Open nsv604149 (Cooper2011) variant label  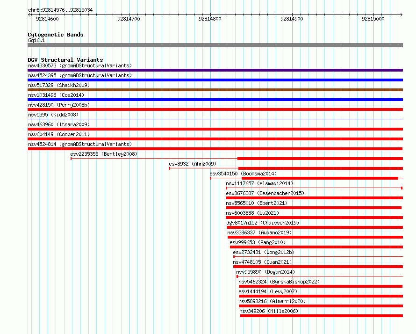pyautogui.click(x=59, y=134)
